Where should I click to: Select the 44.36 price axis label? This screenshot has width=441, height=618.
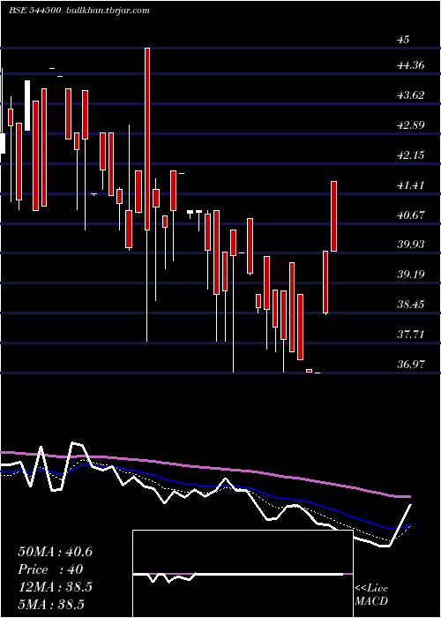(x=411, y=65)
